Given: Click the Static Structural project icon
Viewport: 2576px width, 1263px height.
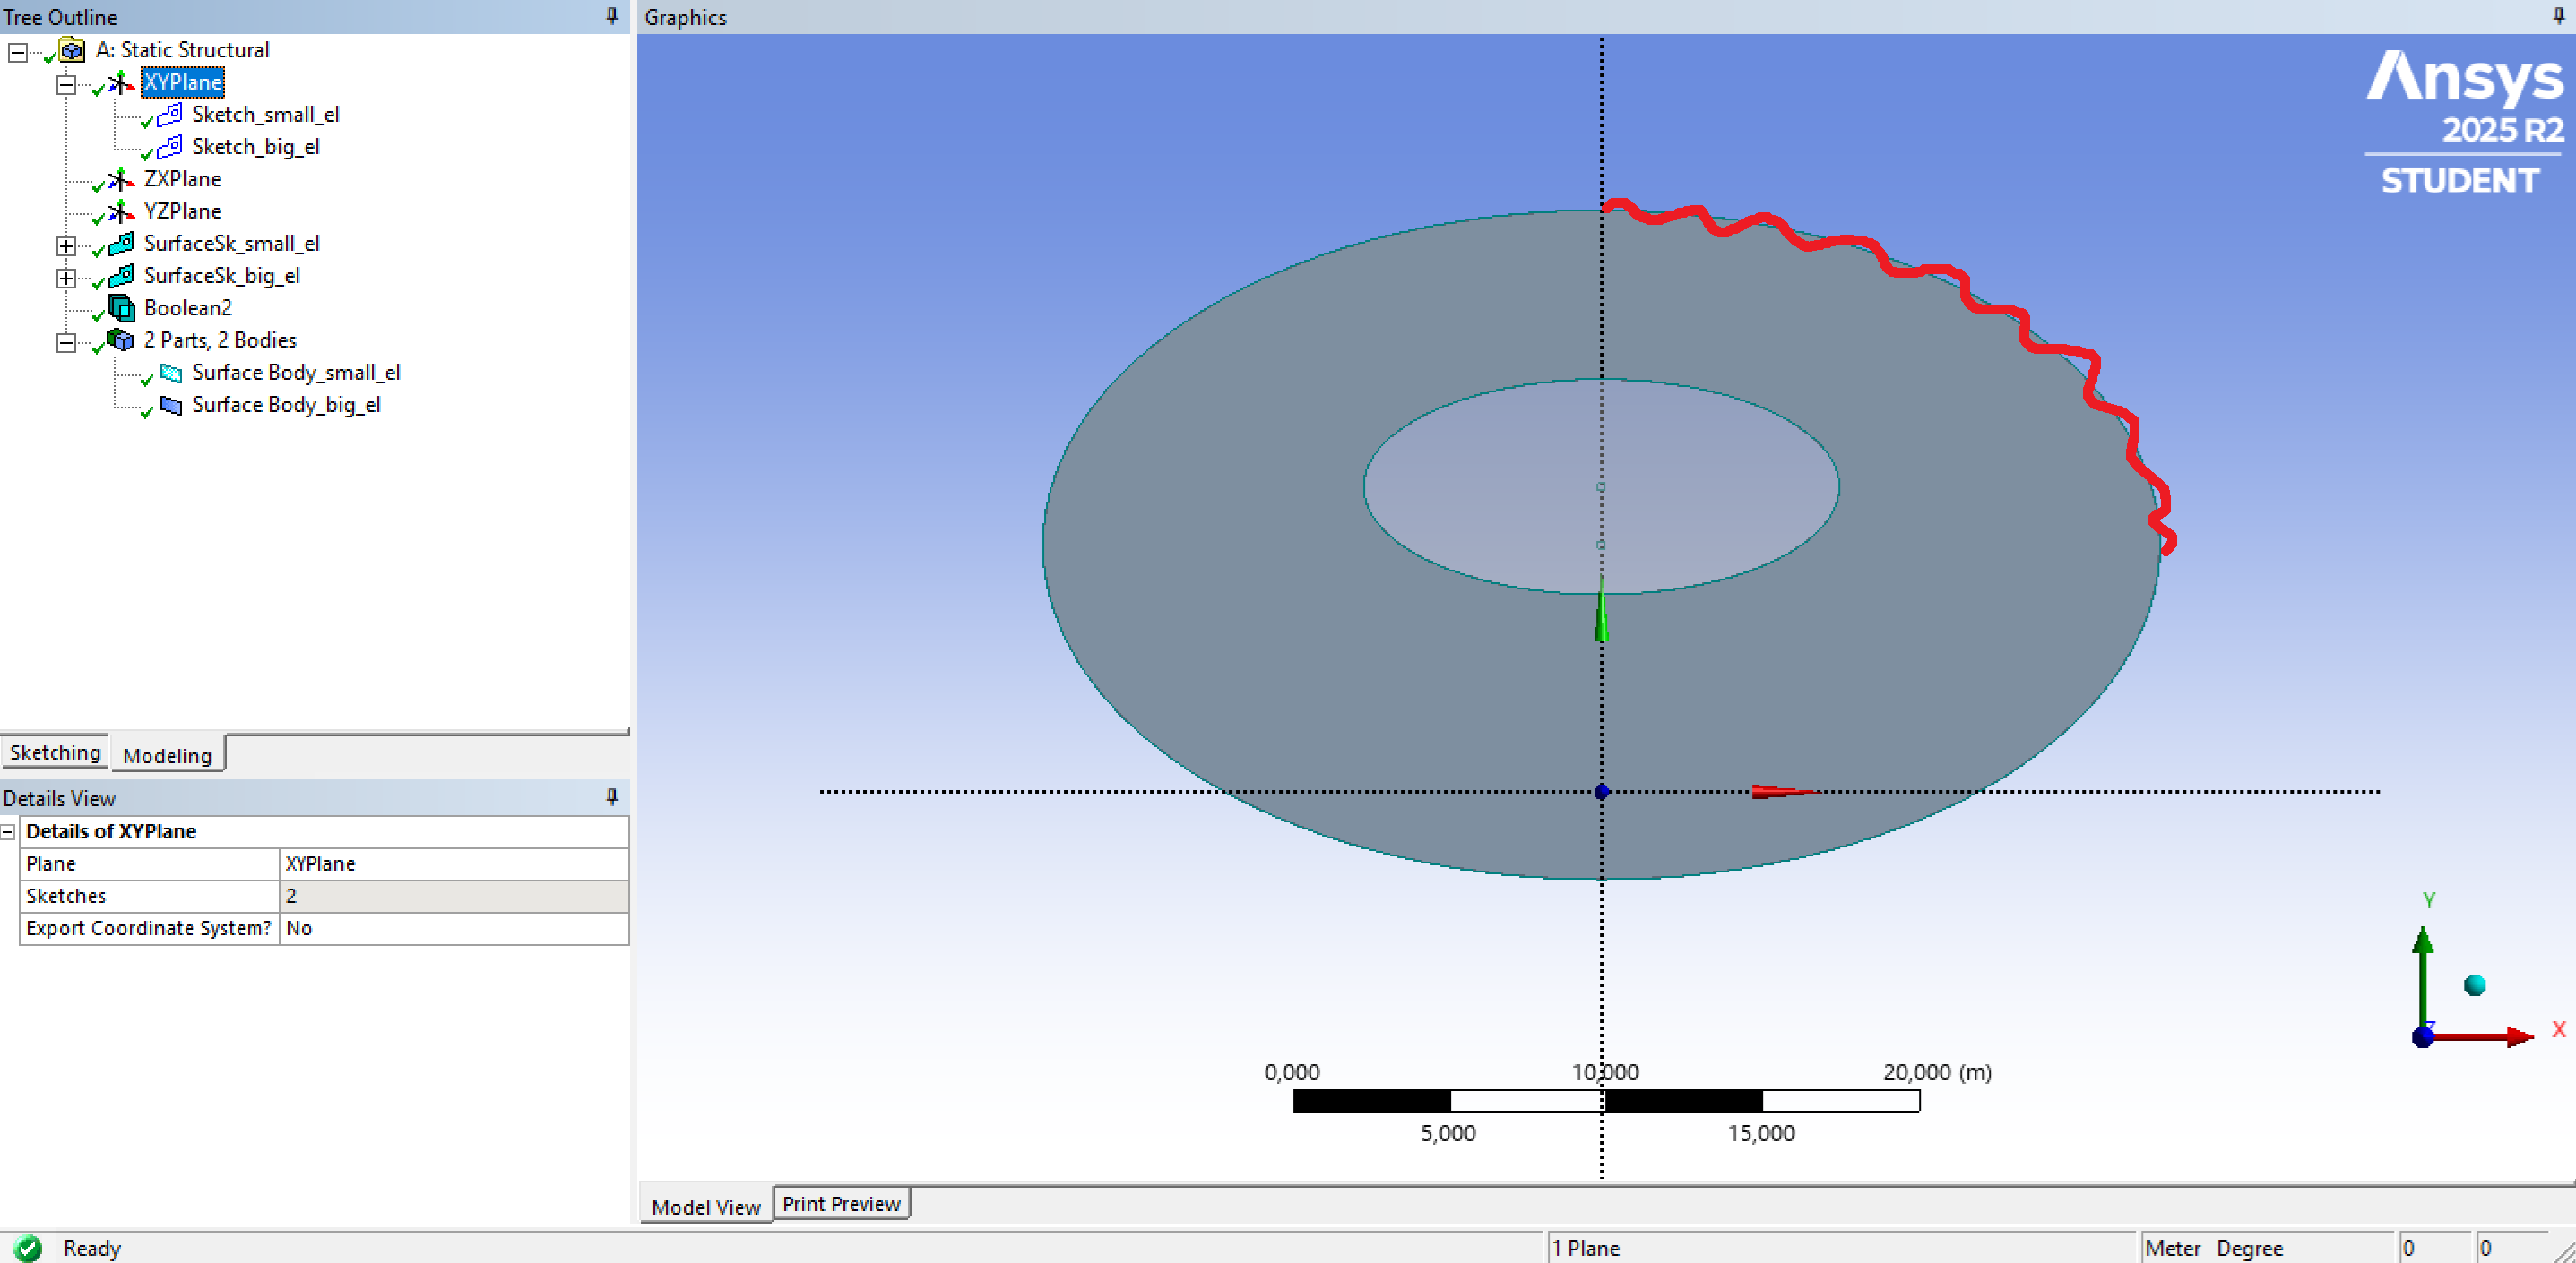Looking at the screenshot, I should [71, 50].
